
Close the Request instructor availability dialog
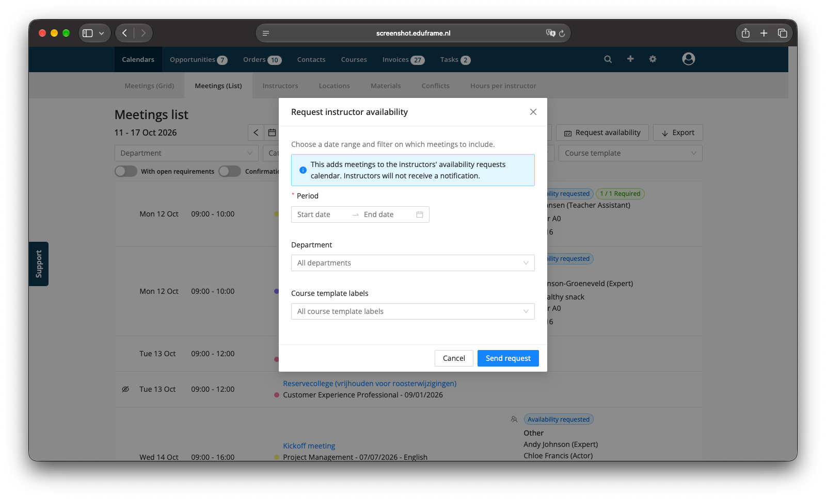[533, 112]
